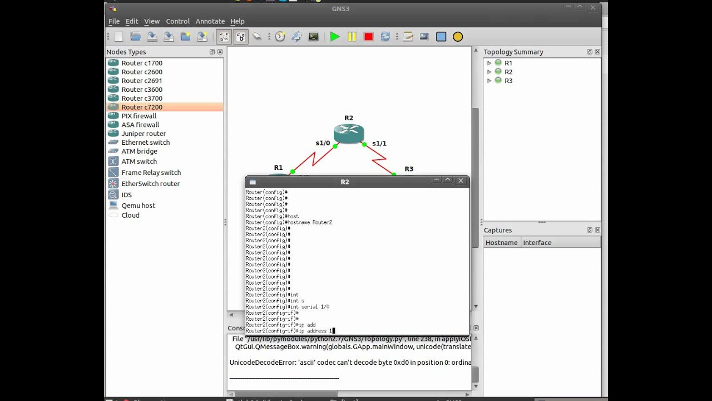
Task: Float the Topology Summary panel
Action: tap(590, 52)
